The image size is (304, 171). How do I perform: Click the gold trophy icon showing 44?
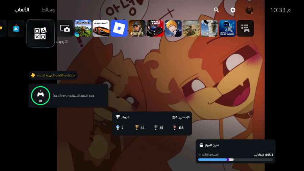pos(137,127)
